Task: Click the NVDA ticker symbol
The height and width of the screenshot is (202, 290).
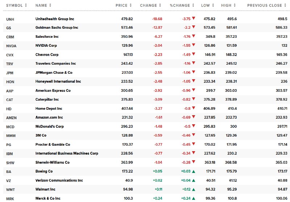Action: (x=11, y=46)
